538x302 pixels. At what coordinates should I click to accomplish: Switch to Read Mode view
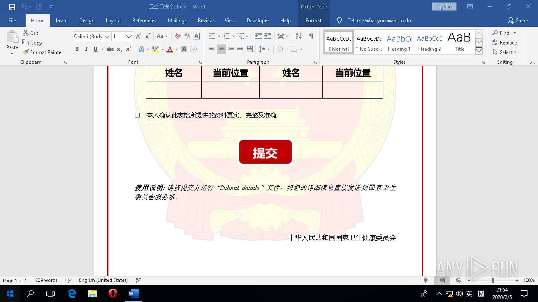click(x=426, y=280)
